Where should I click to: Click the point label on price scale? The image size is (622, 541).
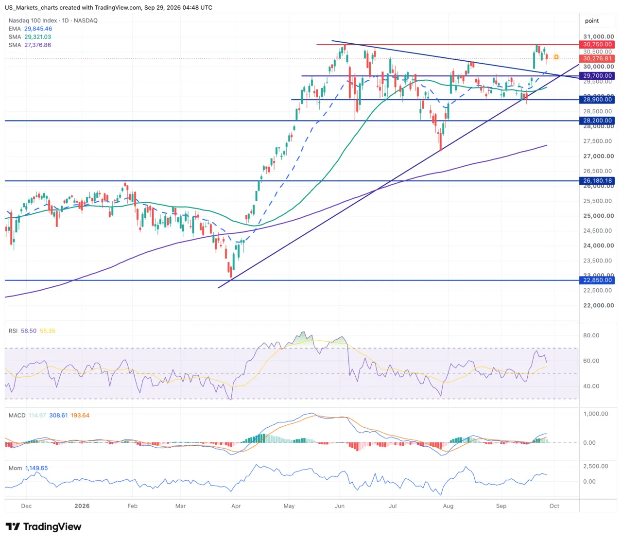point(592,21)
